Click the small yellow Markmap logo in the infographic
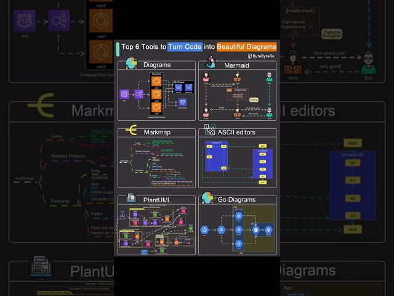The height and width of the screenshot is (296, 394). [x=131, y=130]
